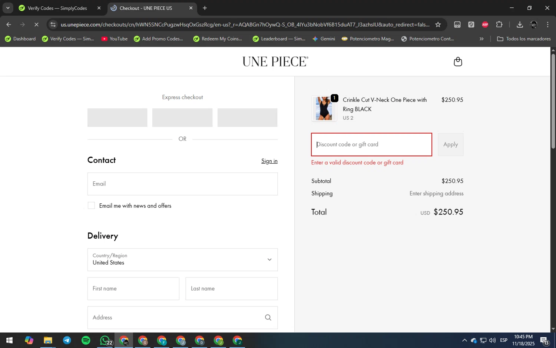Screen dimensions: 556x348
Task: Expand the hidden bookmarks chevron
Action: coord(481,39)
